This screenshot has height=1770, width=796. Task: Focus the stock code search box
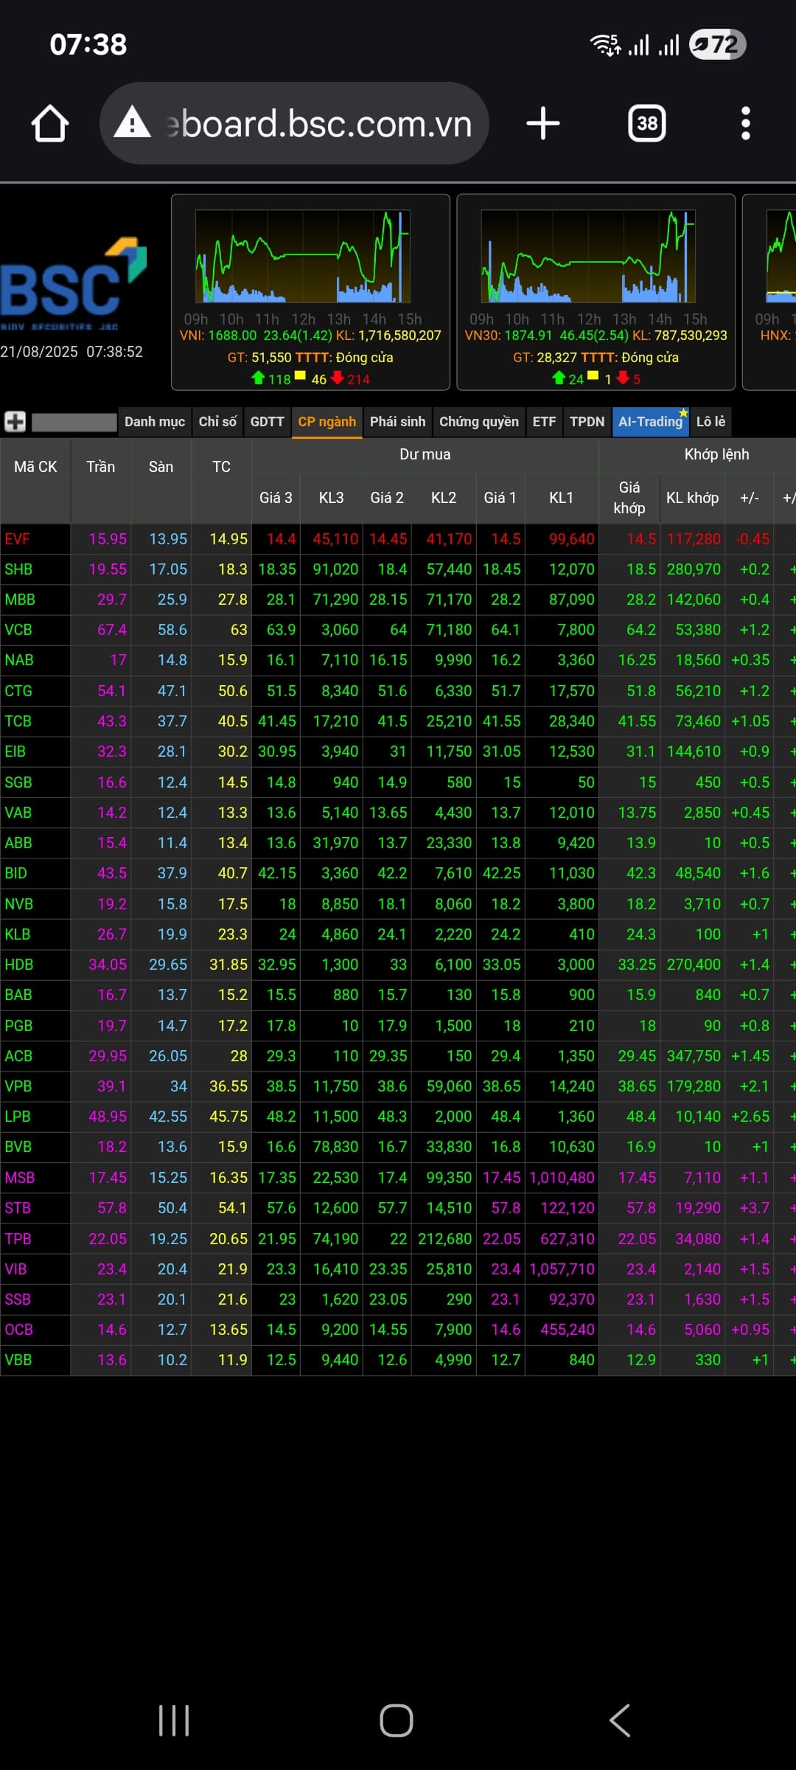pos(74,422)
